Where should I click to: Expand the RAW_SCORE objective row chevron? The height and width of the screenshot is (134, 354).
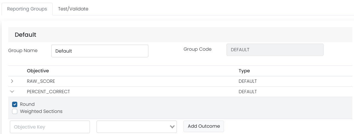coord(12,81)
